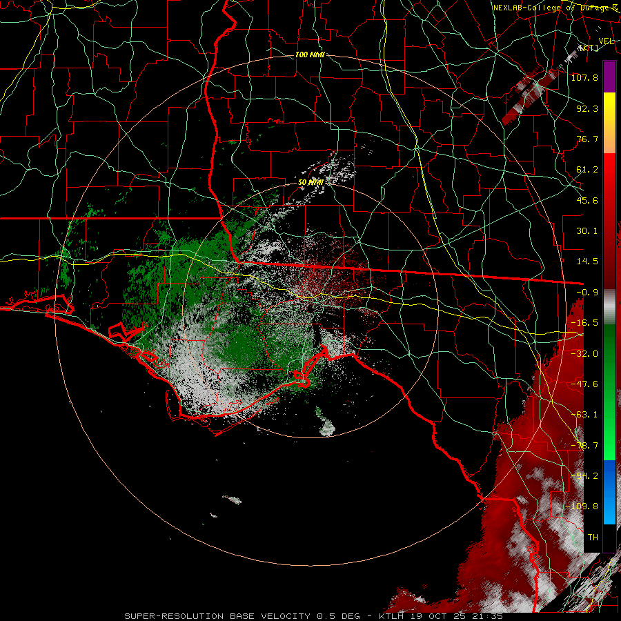Click the 30.1 value on velocity scale
Viewport: 621px width, 621px height.
[x=587, y=231]
